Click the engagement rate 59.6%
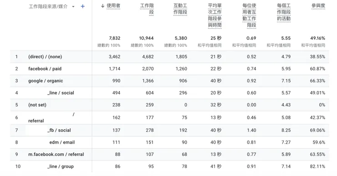 tap(319, 142)
